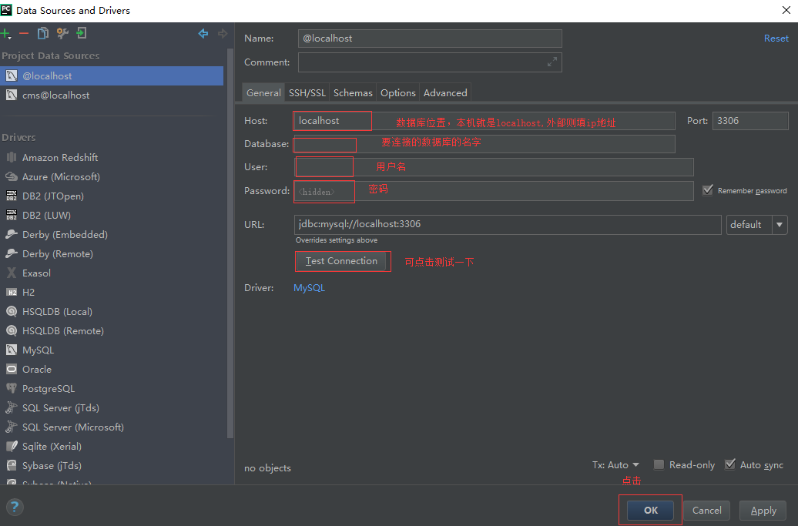Expand the Comment field with the expand icon
The image size is (798, 526).
[552, 62]
